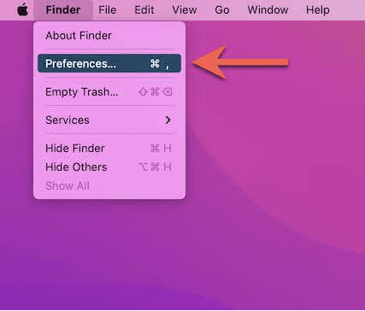Image resolution: width=365 pixels, height=311 pixels.
Task: Open the Apple logo menu
Action: coord(22,10)
